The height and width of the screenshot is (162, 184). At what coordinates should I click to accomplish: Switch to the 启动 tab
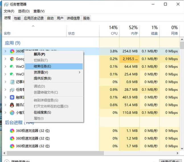point(50,18)
